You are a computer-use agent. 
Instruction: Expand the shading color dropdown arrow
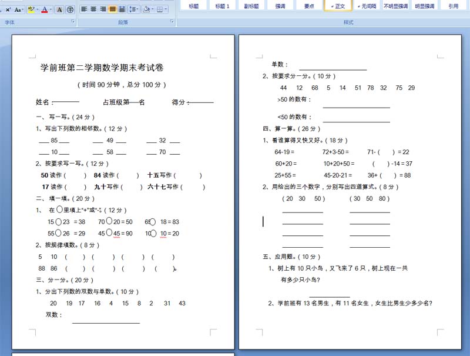153,9
